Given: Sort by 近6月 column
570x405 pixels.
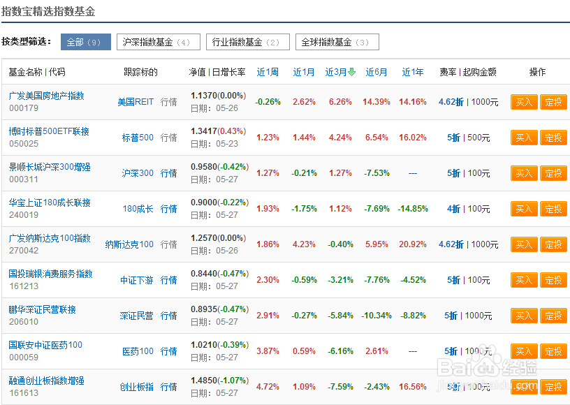Looking at the screenshot, I should [377, 72].
